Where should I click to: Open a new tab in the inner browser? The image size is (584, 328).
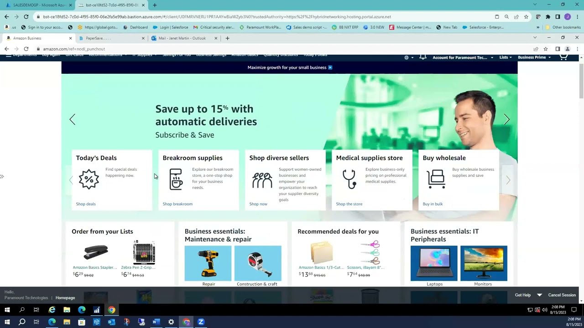coord(227,38)
